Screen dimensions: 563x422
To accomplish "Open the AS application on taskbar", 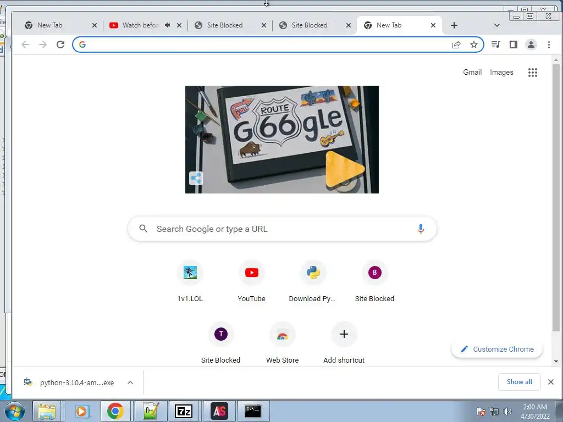I will [x=220, y=411].
